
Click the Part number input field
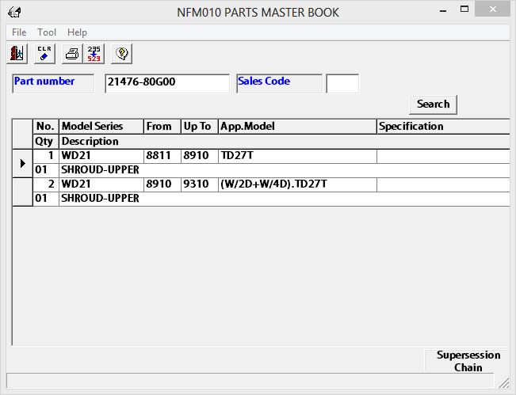pyautogui.click(x=166, y=84)
